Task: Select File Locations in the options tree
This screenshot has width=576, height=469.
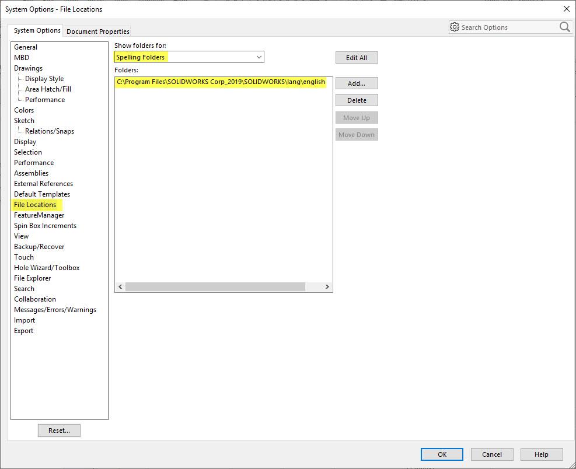Action: coord(36,204)
